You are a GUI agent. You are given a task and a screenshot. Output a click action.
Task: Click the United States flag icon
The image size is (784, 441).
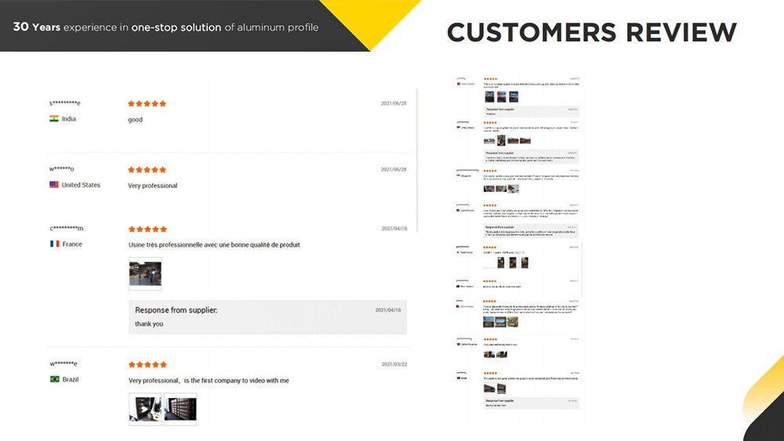click(x=54, y=185)
